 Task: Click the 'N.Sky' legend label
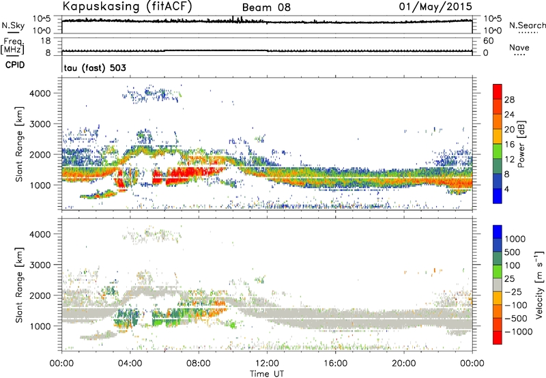(x=13, y=25)
